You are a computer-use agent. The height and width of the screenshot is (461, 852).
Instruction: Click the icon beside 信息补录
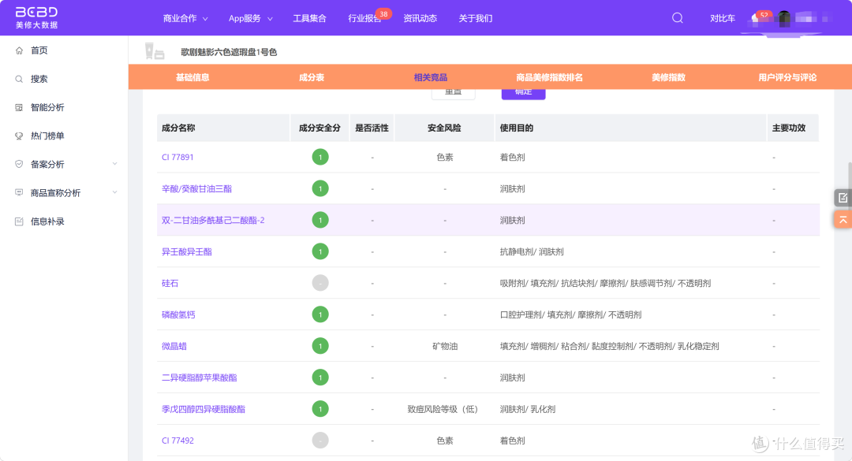[19, 221]
